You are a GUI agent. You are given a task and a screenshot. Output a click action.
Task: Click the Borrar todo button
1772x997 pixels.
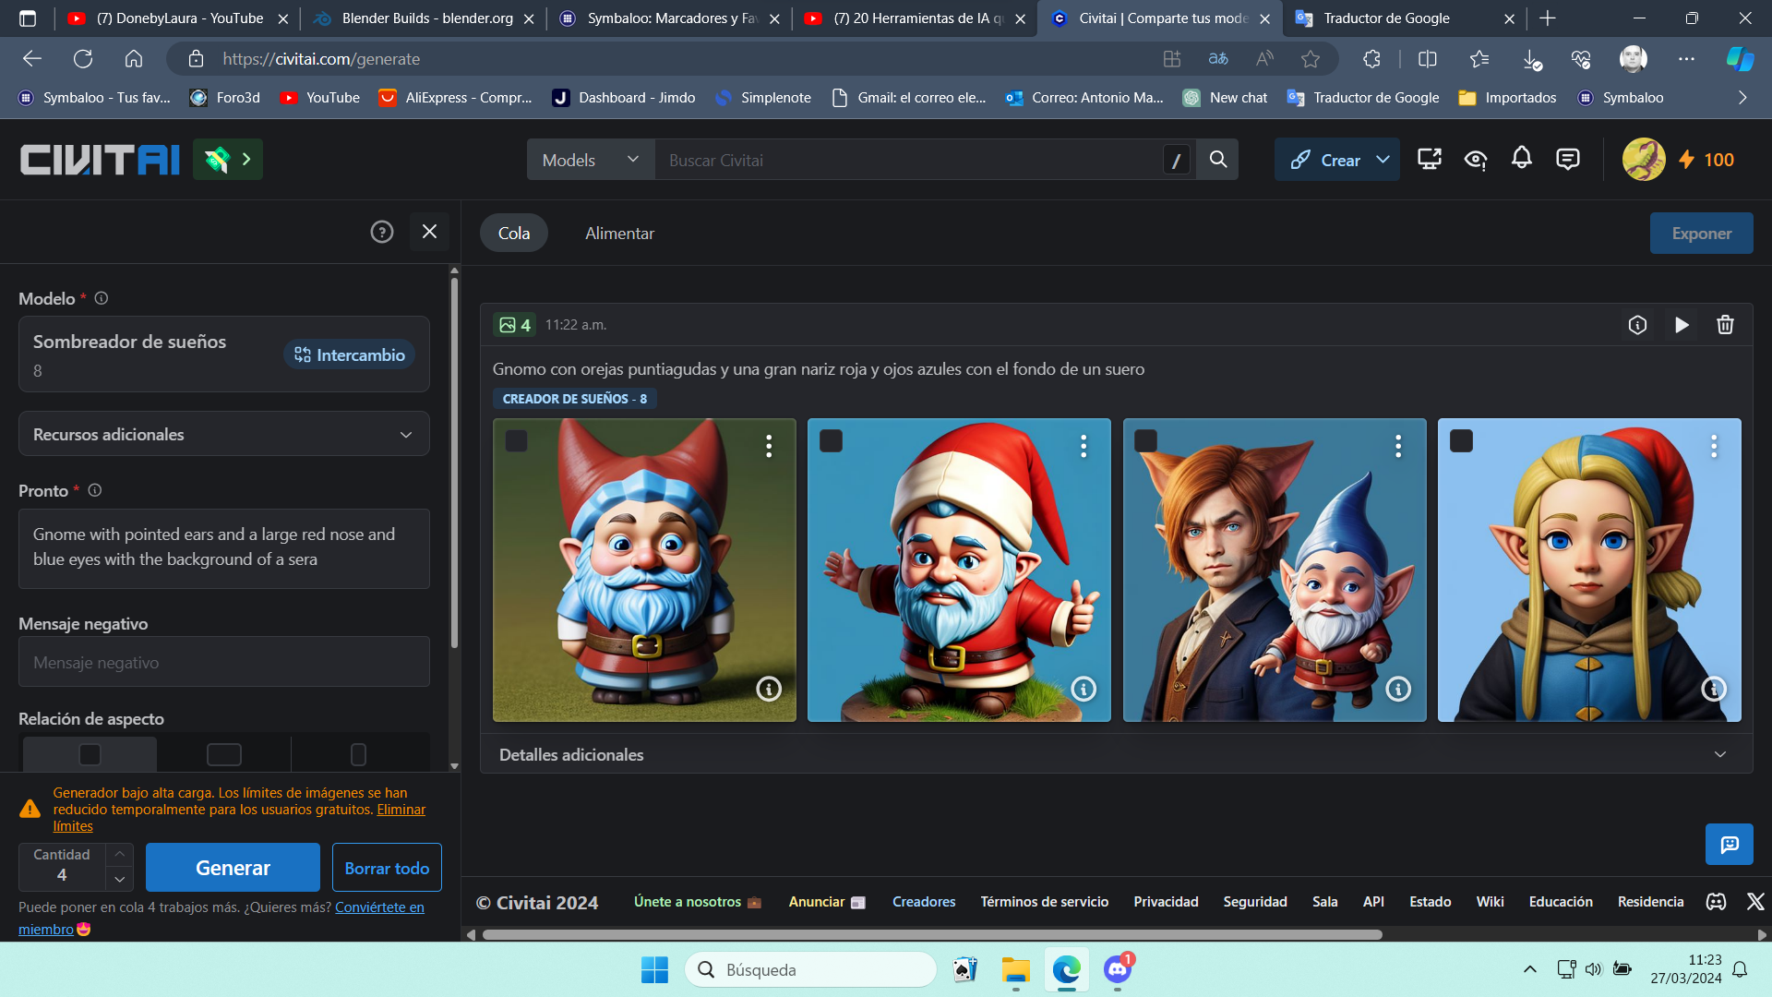coord(387,868)
